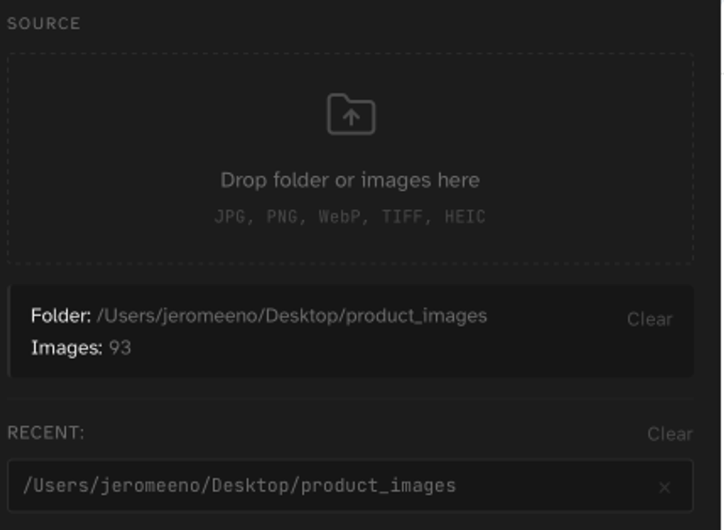724x530 pixels.
Task: Clear the current product_images folder selection
Action: click(x=650, y=319)
